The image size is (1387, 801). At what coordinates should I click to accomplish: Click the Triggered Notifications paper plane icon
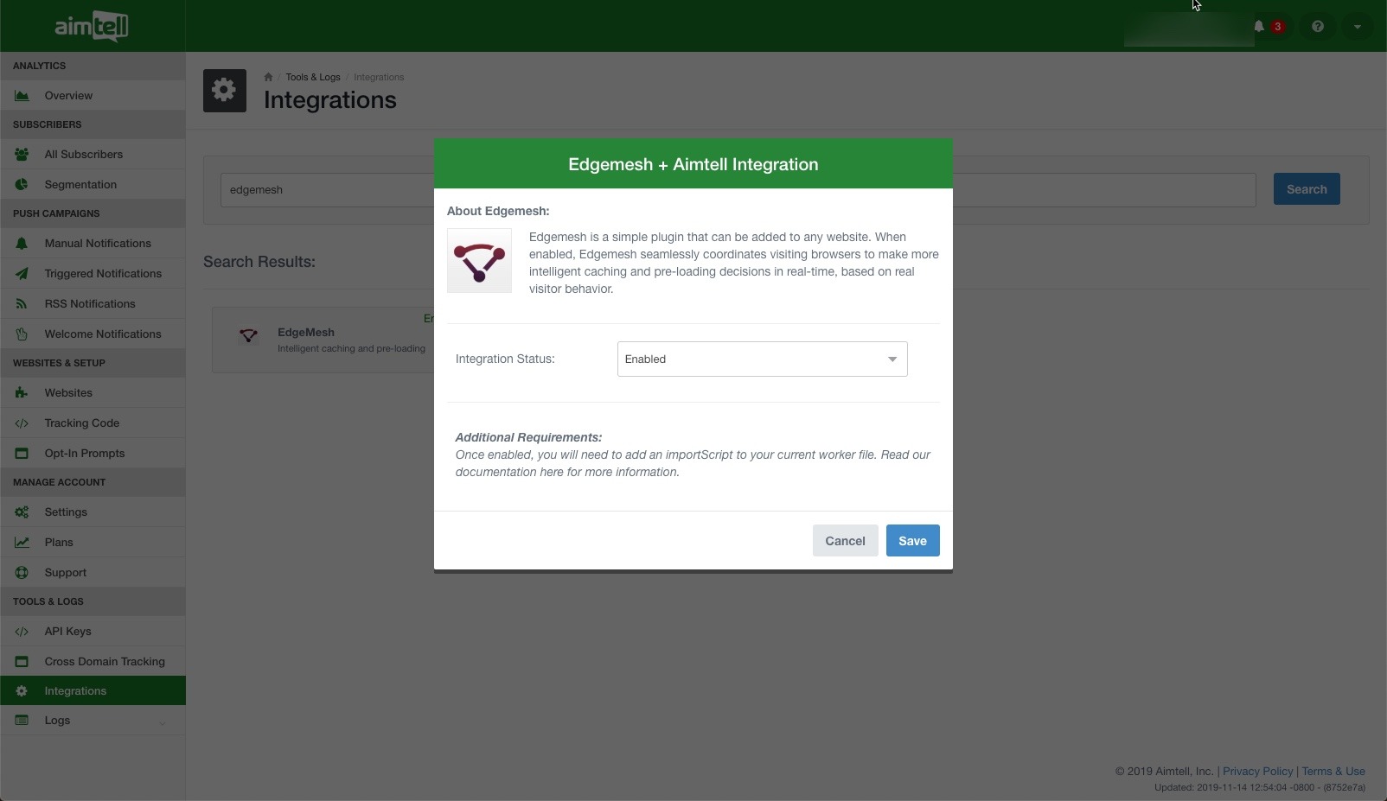pos(22,274)
